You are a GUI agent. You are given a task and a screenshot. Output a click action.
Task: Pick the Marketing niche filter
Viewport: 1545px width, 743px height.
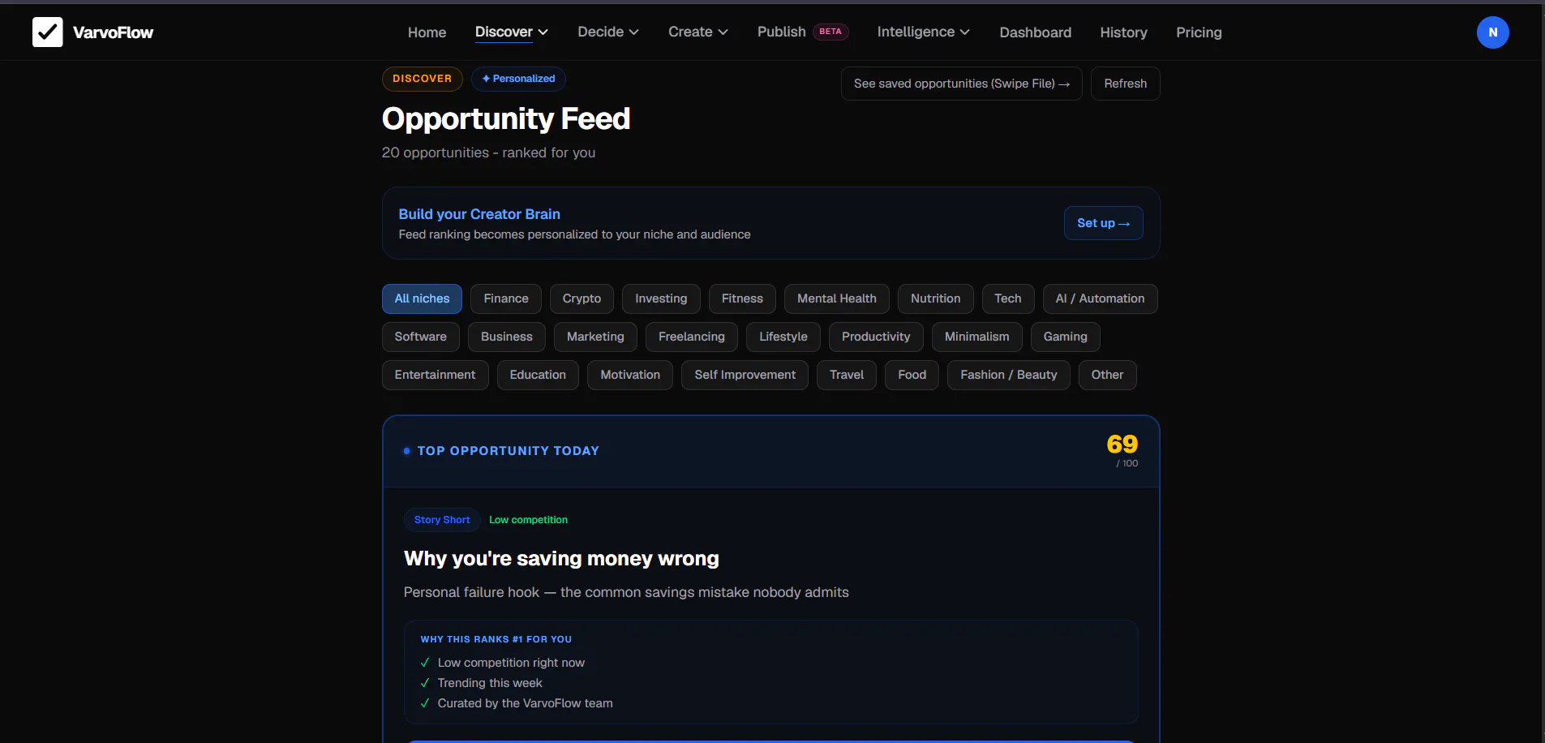click(595, 337)
